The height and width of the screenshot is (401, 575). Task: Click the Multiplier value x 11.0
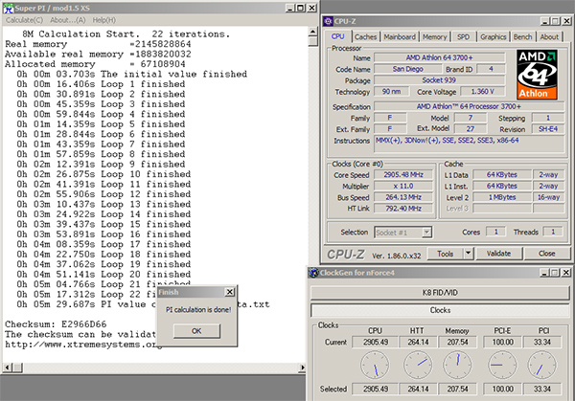[x=403, y=186]
